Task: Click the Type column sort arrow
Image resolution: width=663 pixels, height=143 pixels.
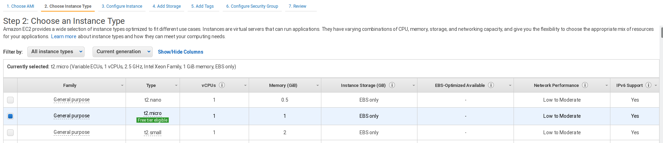Action: click(x=176, y=86)
